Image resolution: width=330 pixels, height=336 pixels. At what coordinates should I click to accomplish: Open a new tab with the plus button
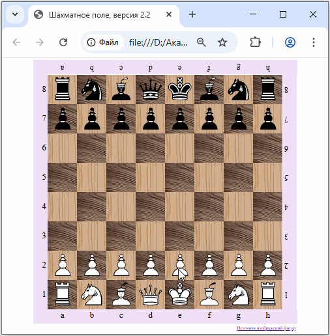[192, 14]
